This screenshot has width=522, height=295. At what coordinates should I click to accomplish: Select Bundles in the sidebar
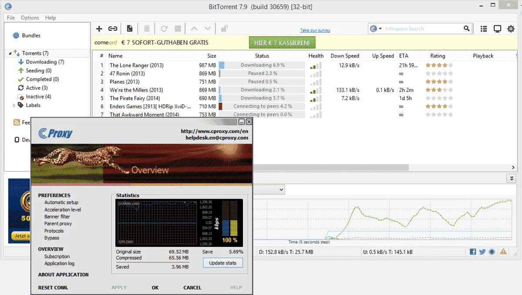pos(31,36)
